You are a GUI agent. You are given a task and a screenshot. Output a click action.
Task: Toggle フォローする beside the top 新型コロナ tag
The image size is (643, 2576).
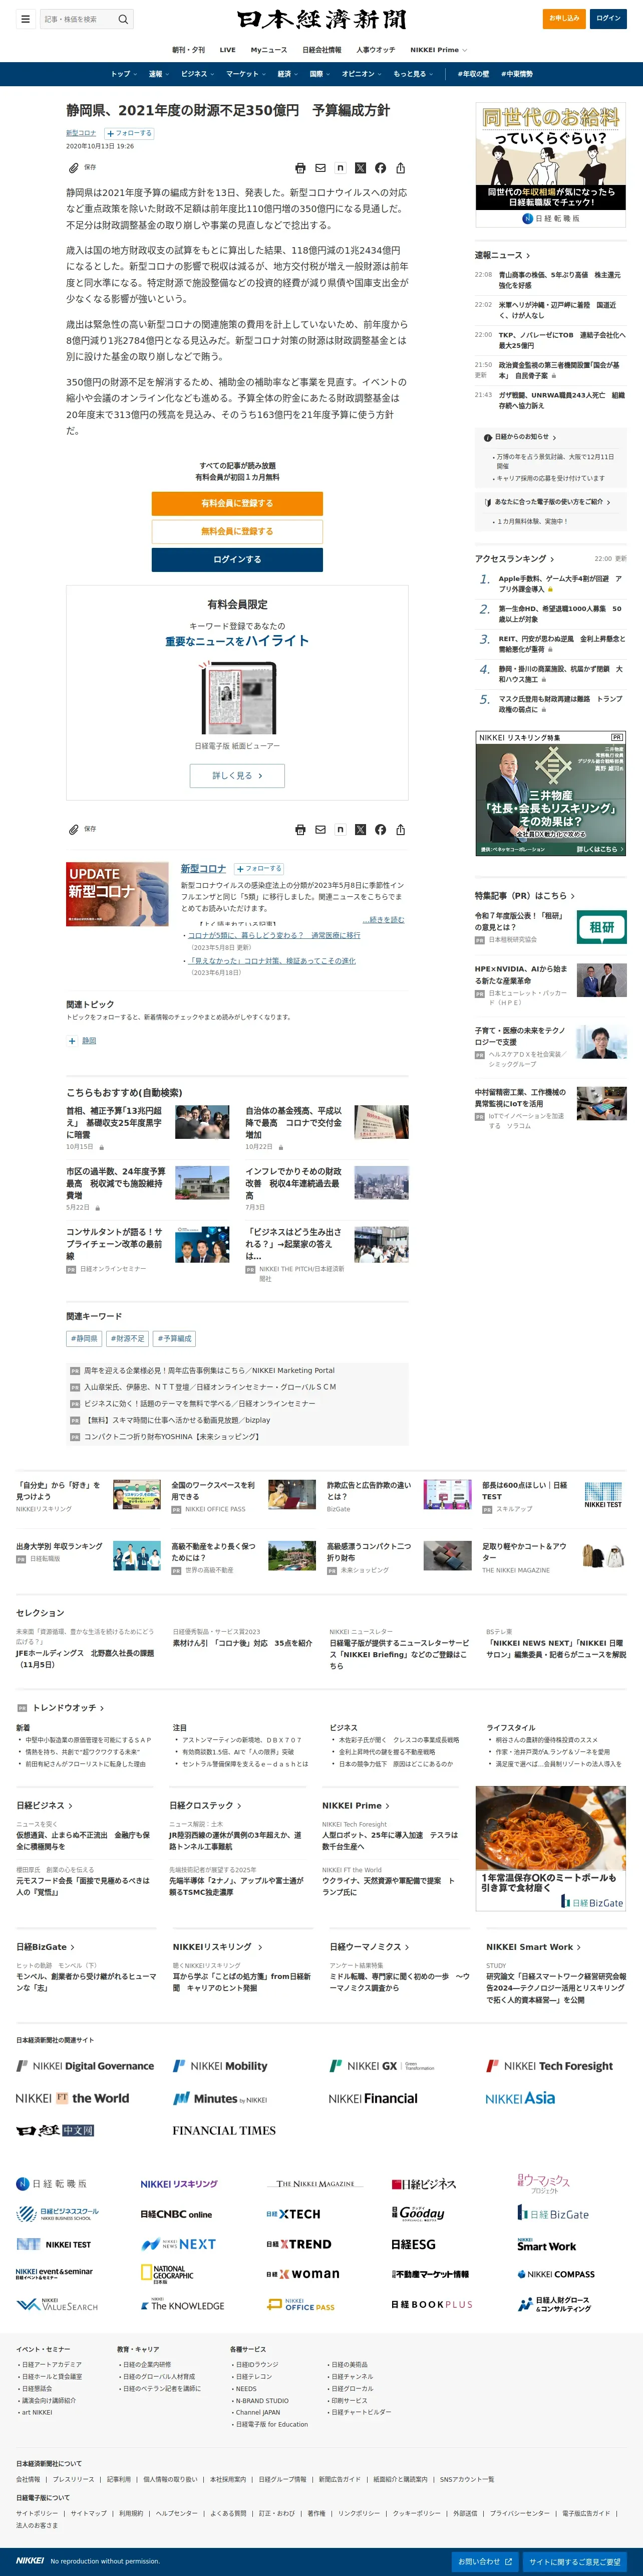130,133
